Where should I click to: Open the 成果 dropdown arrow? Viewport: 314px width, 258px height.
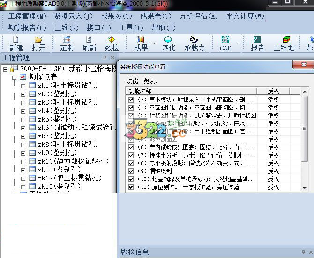(x=154, y=43)
